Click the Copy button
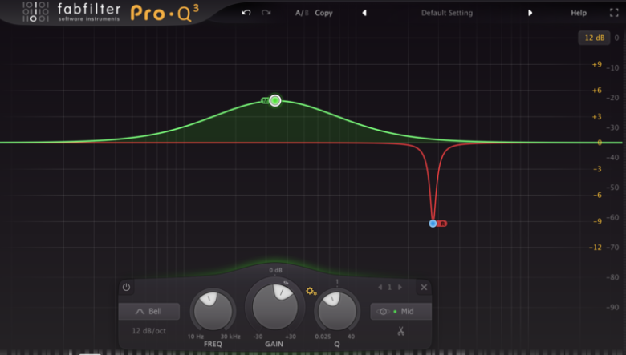The height and width of the screenshot is (355, 626). click(323, 13)
